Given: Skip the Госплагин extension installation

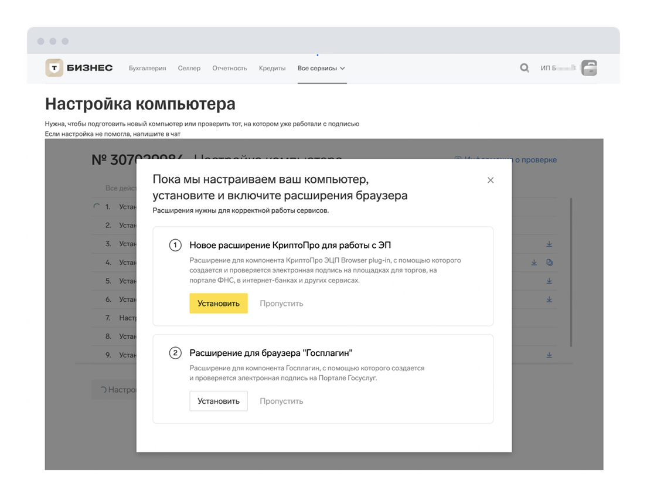Looking at the screenshot, I should [281, 401].
